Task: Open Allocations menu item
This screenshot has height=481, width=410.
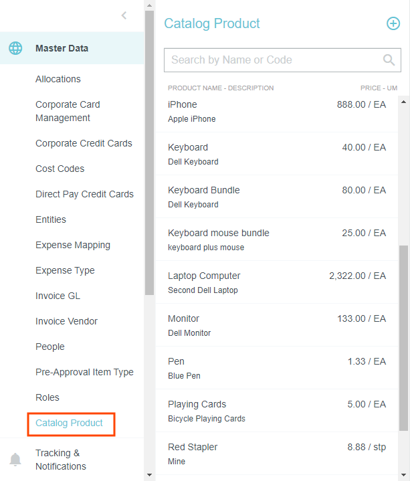Action: pos(58,79)
